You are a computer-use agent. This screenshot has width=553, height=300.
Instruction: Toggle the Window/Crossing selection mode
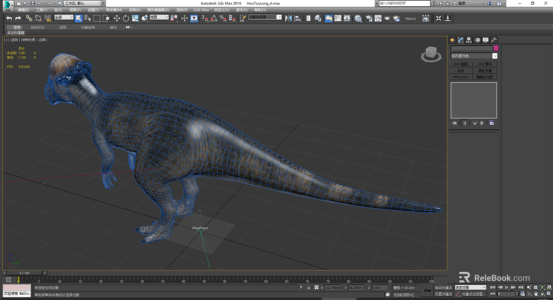106,18
